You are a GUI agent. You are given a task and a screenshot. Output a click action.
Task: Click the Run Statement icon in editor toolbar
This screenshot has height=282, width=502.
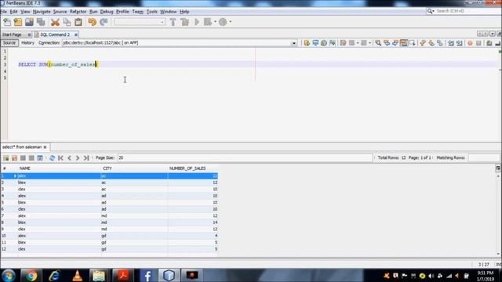(x=315, y=43)
